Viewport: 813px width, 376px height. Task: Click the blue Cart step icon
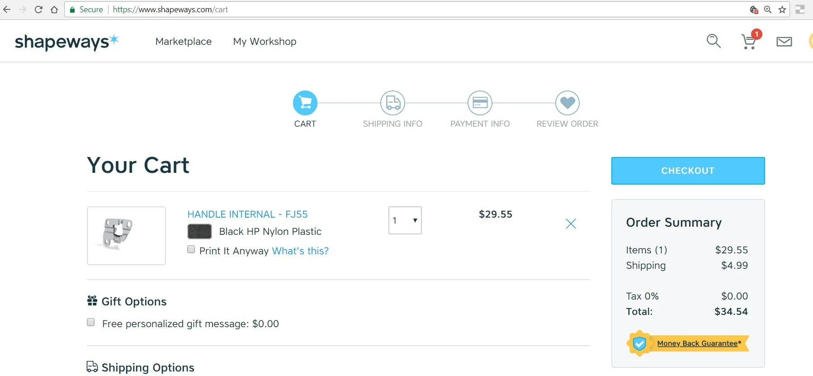tap(305, 103)
